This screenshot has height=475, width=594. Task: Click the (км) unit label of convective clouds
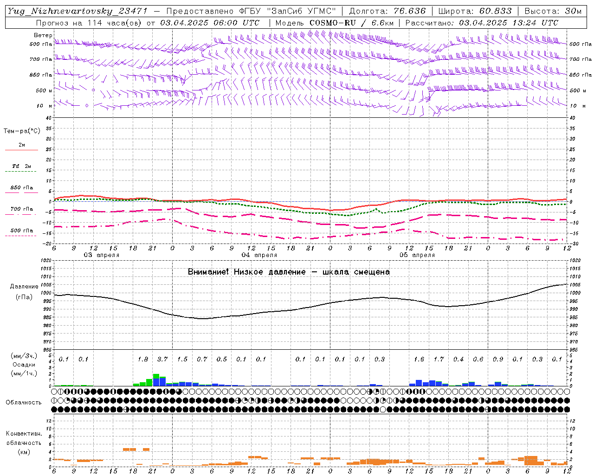24,452
